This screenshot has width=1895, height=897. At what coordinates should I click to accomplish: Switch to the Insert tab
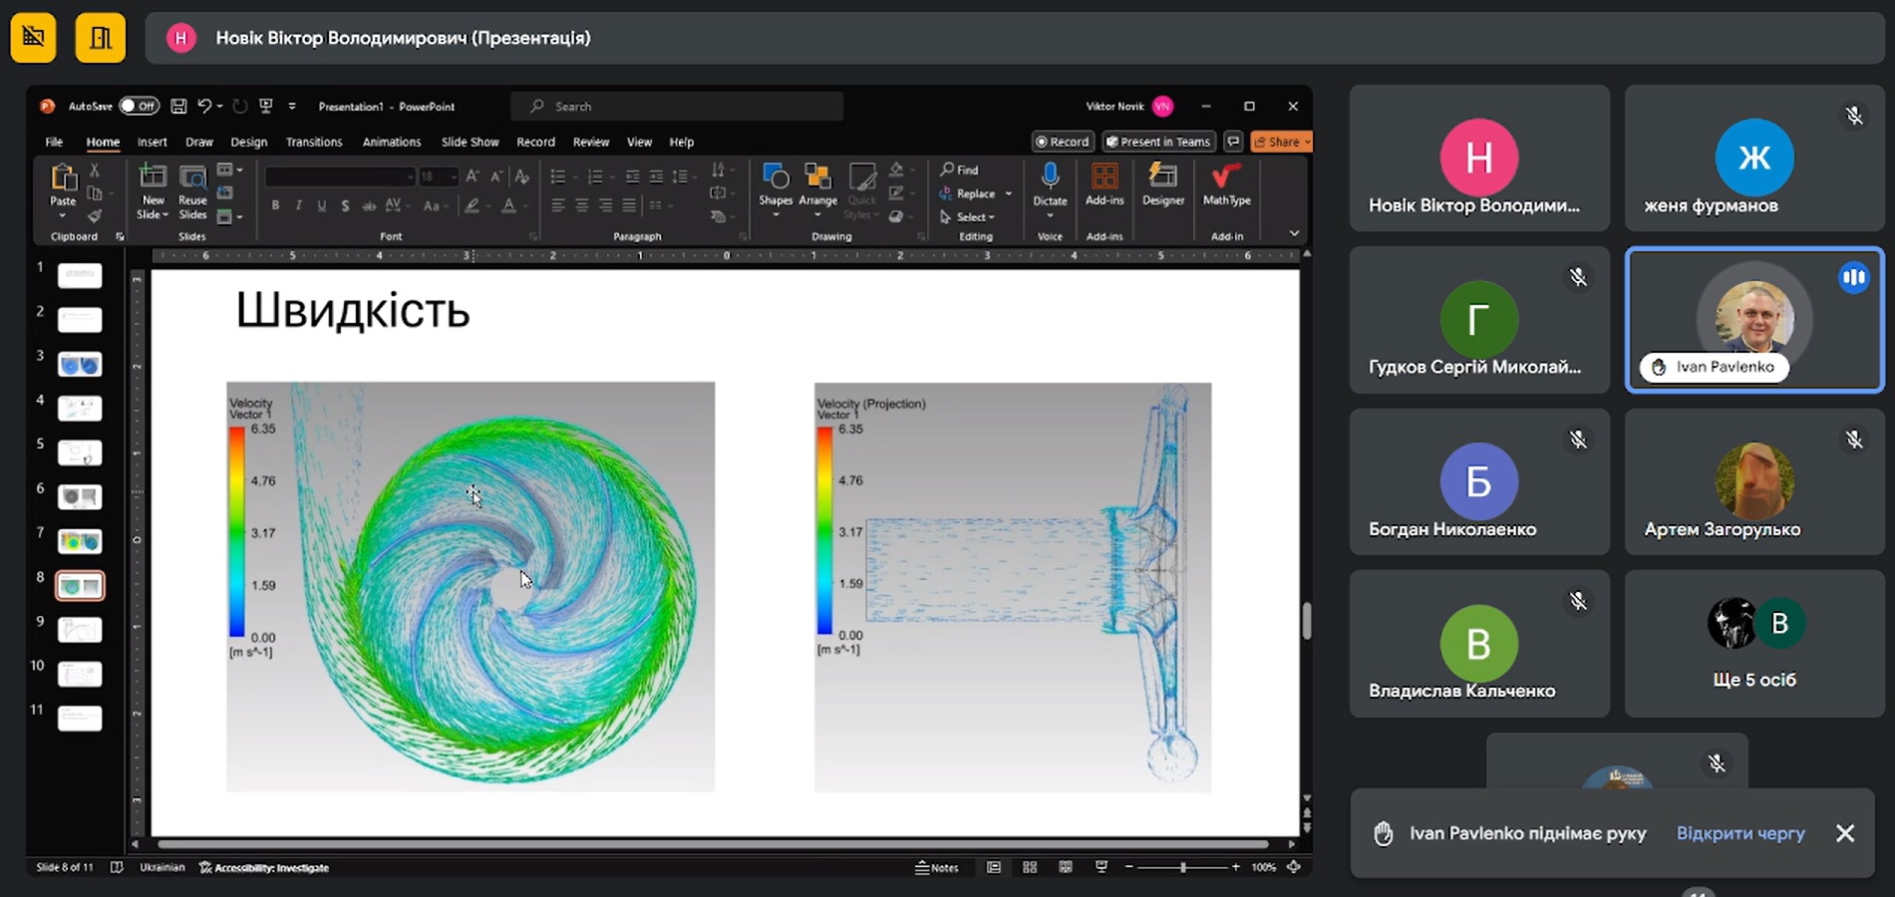click(152, 142)
